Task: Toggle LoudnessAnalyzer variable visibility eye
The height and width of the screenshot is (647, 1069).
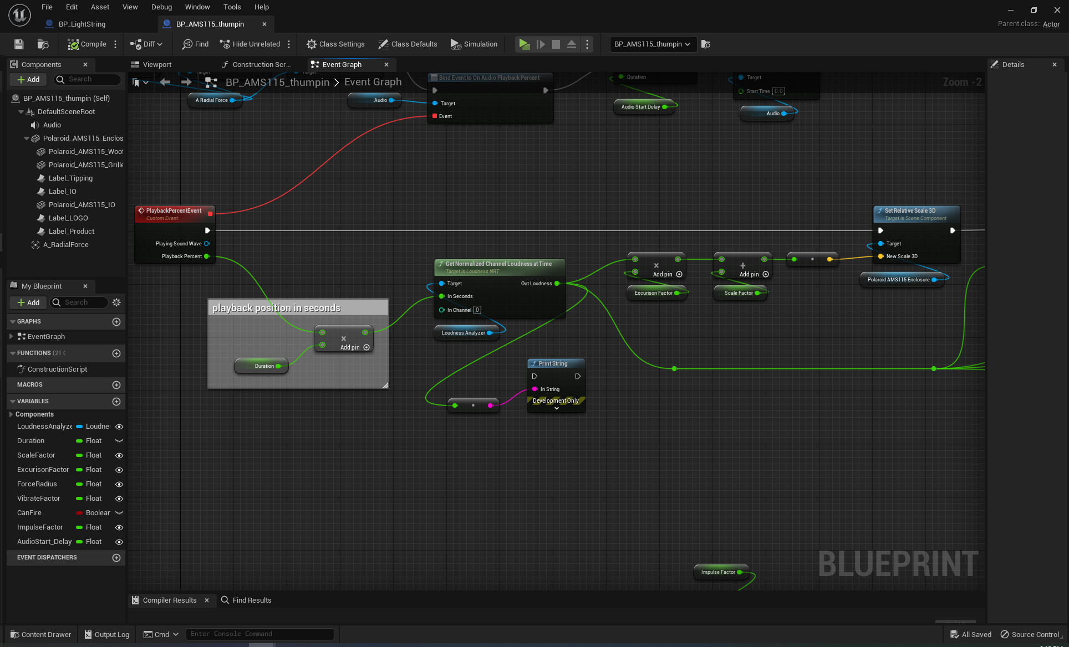Action: tap(119, 427)
